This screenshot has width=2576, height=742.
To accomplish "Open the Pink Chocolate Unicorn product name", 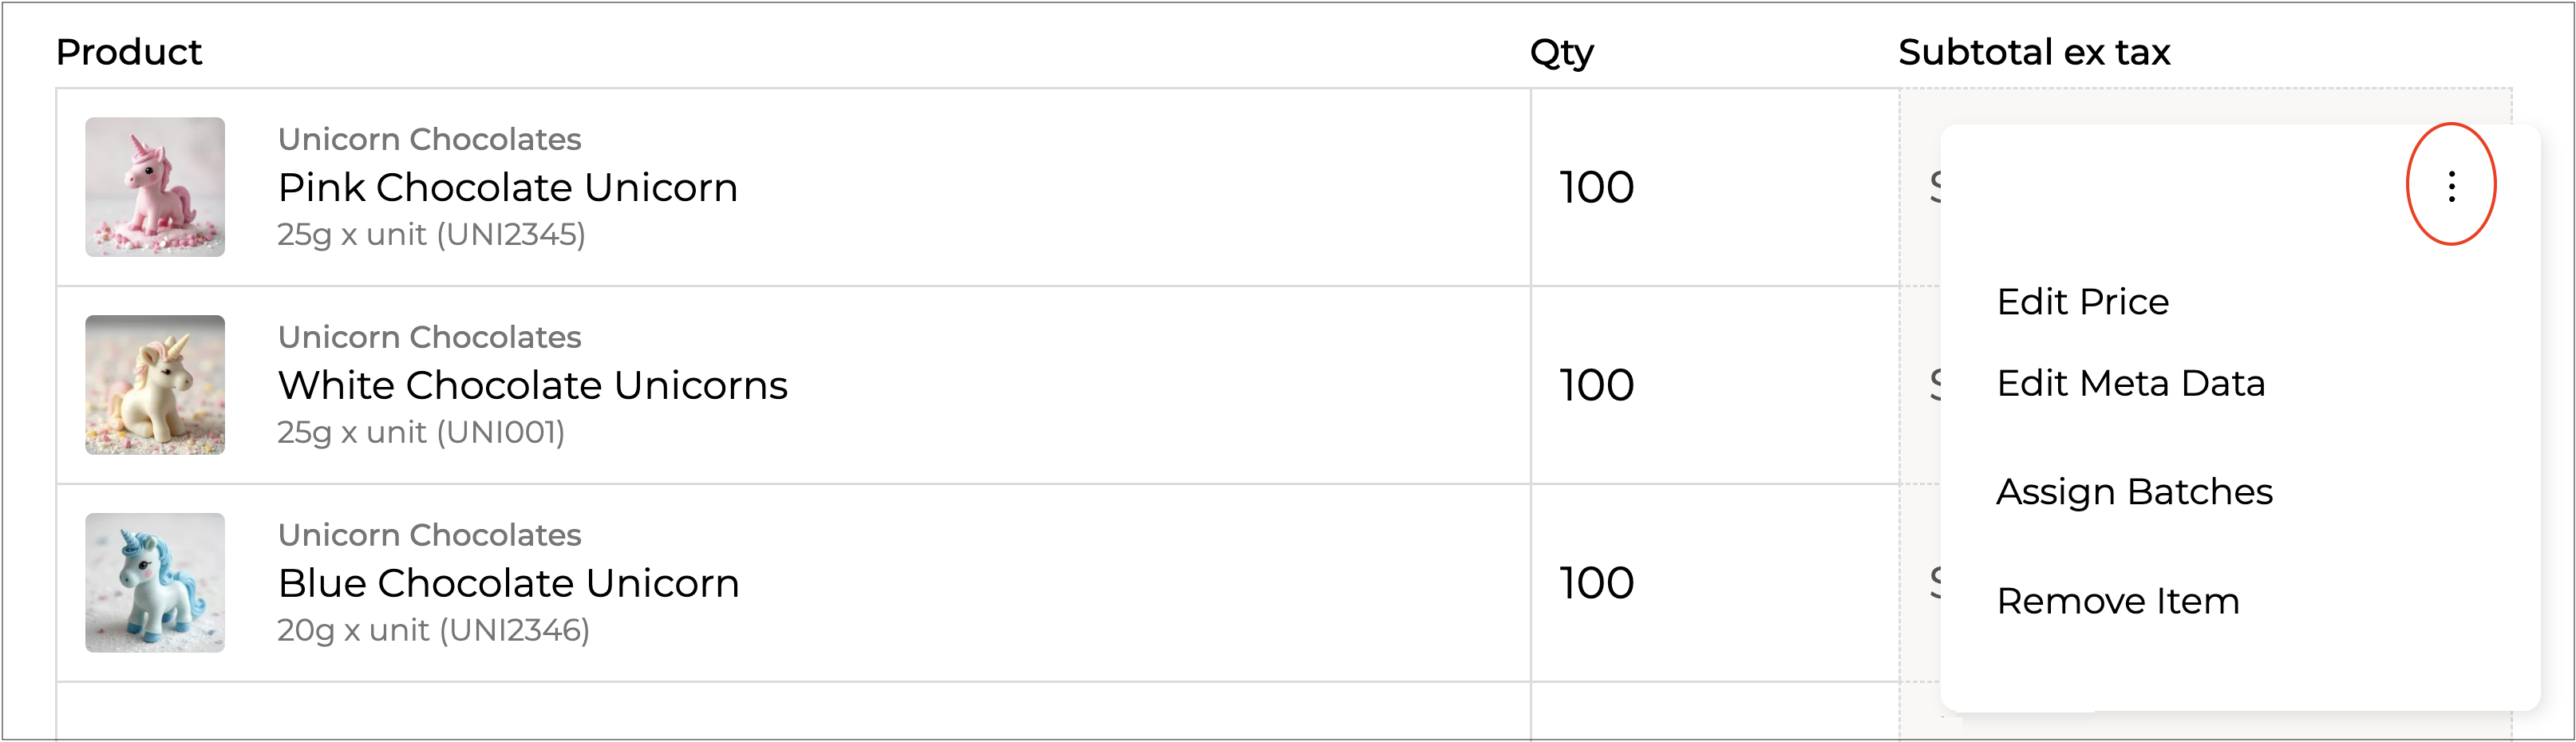I will 508,188.
